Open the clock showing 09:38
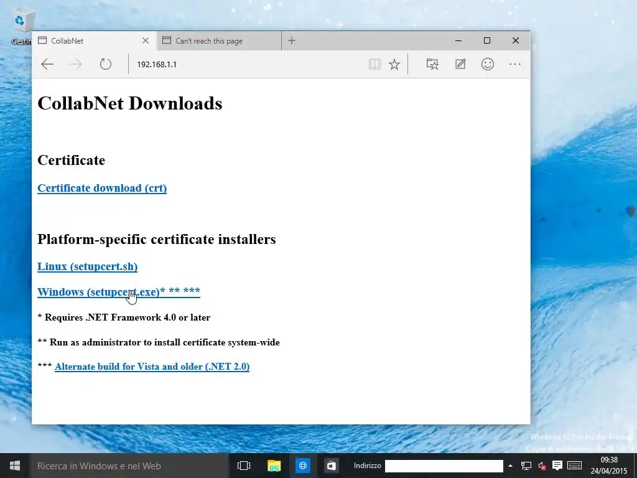Viewport: 637px width, 478px height. (x=609, y=466)
